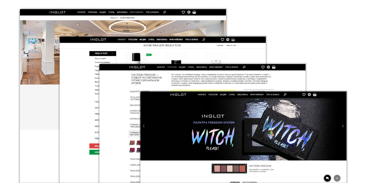
Task: Click the Лицо и тело breadcrumb link
Action: pyautogui.click(x=231, y=45)
